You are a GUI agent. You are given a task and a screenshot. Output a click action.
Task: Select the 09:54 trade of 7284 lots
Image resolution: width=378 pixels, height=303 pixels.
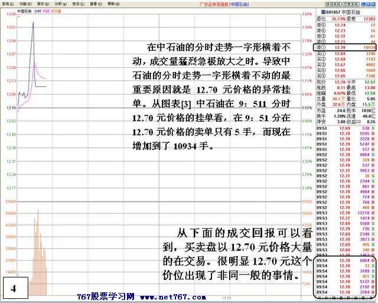[346, 292]
